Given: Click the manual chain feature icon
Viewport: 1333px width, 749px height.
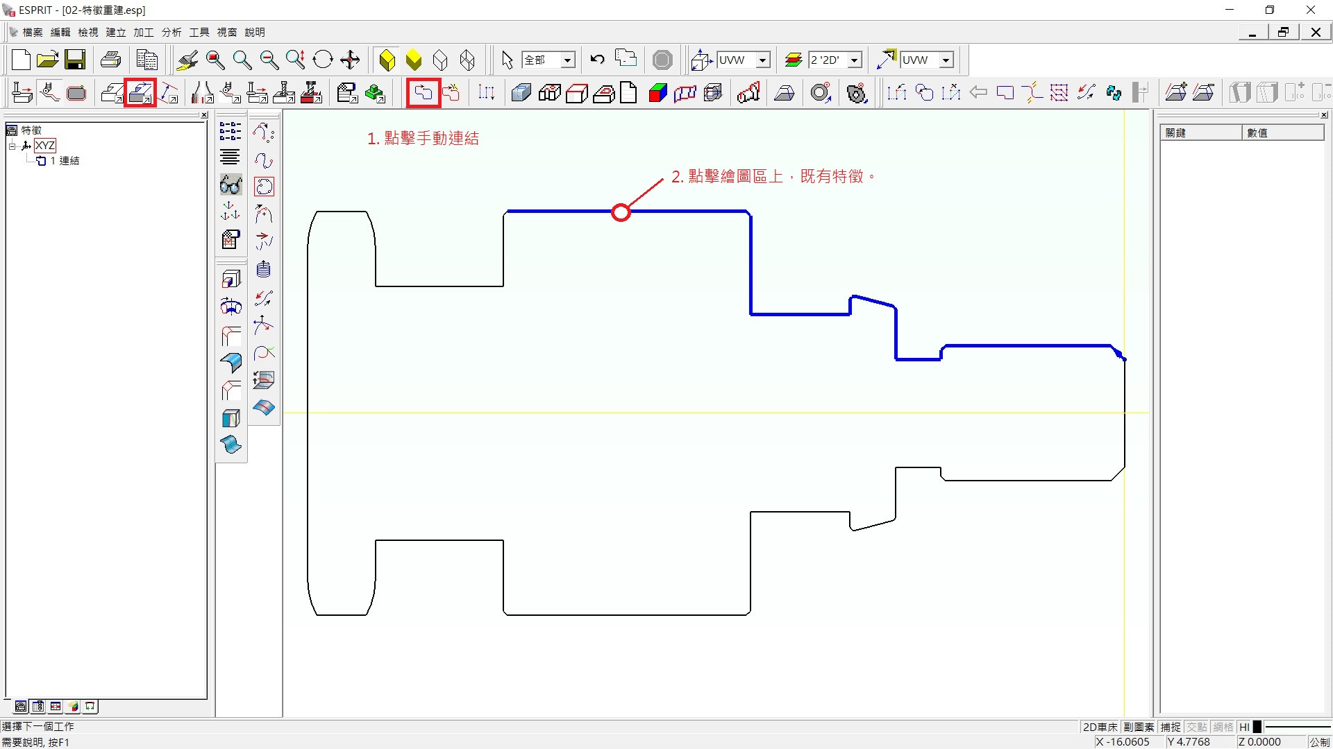Looking at the screenshot, I should [x=423, y=92].
